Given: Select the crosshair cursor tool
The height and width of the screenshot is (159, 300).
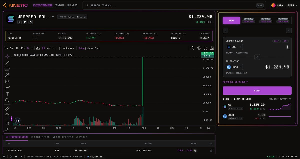Looking at the screenshot, I should (x=7, y=56).
